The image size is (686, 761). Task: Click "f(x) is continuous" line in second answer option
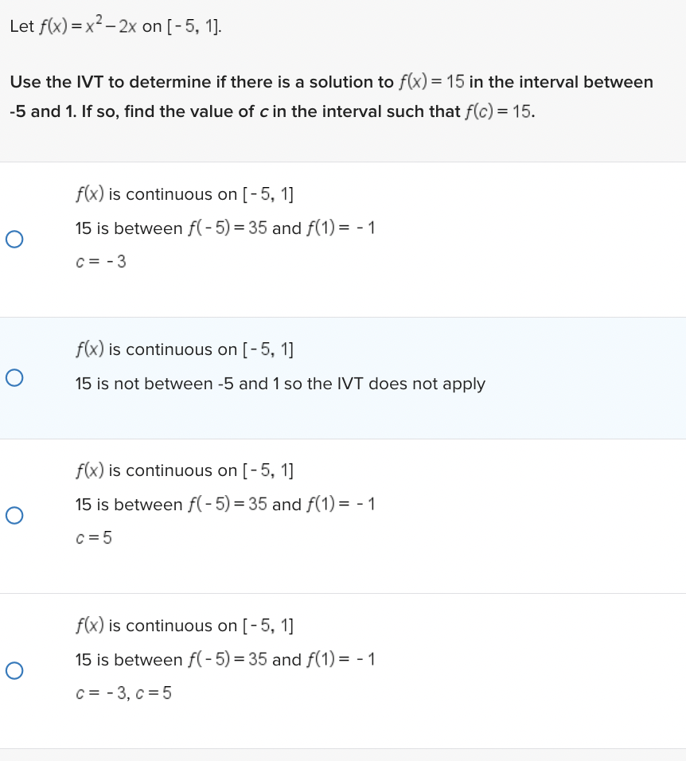pyautogui.click(x=185, y=349)
